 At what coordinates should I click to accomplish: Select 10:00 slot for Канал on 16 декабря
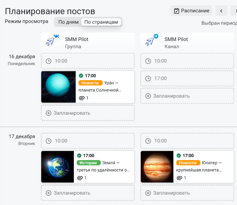(187, 61)
